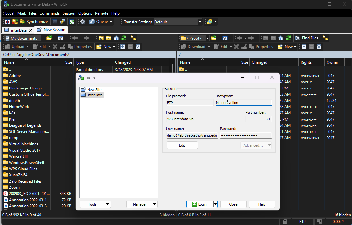Select New Site in Login dialog

pos(91,90)
